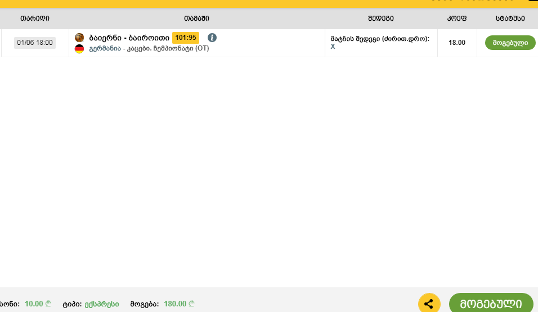Click the შედეგი column header
The width and height of the screenshot is (538, 312).
coord(381,19)
